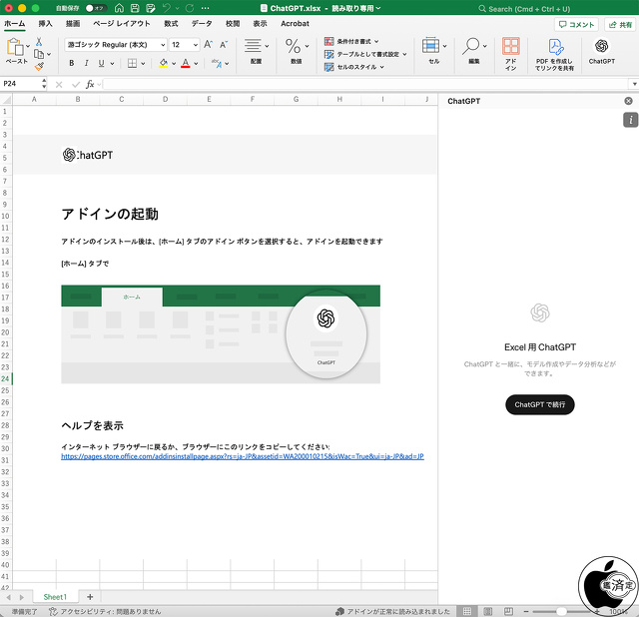Click the Save icon in title bar
This screenshot has height=617, width=639.
pyautogui.click(x=135, y=8)
